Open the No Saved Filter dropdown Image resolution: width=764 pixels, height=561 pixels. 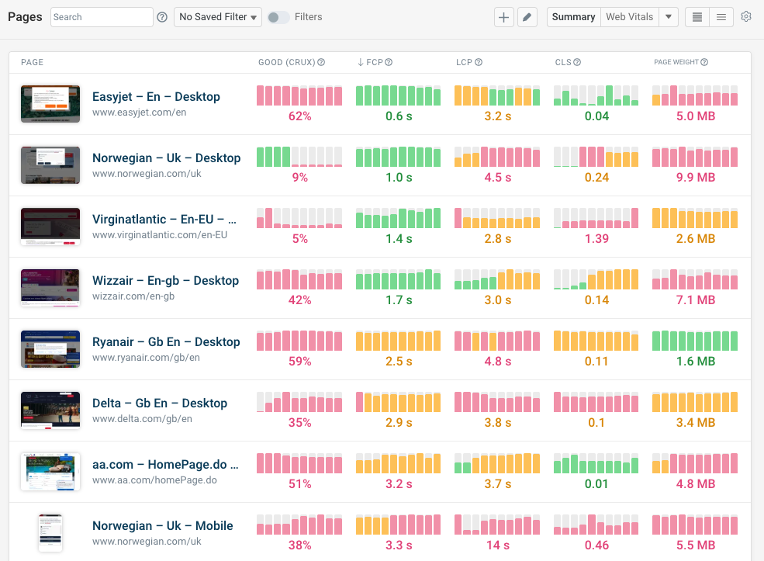(217, 16)
